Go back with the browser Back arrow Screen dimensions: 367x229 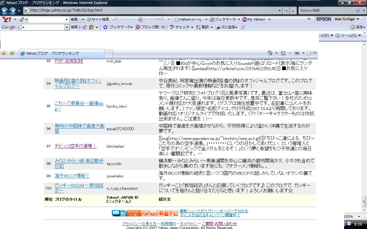click(x=4, y=11)
